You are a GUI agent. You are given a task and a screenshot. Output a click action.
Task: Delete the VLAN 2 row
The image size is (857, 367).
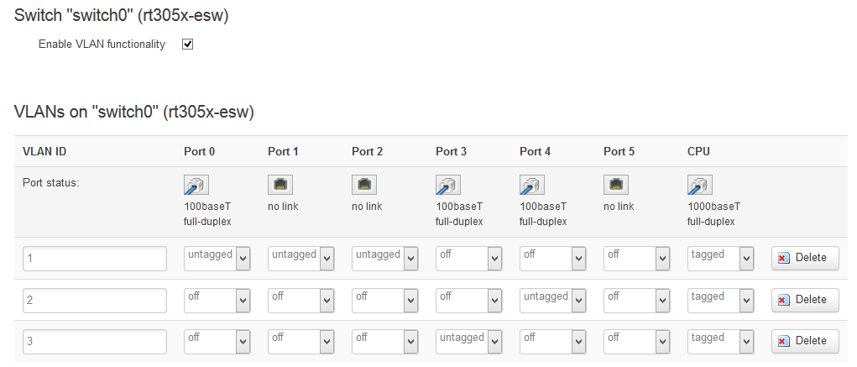pyautogui.click(x=805, y=300)
